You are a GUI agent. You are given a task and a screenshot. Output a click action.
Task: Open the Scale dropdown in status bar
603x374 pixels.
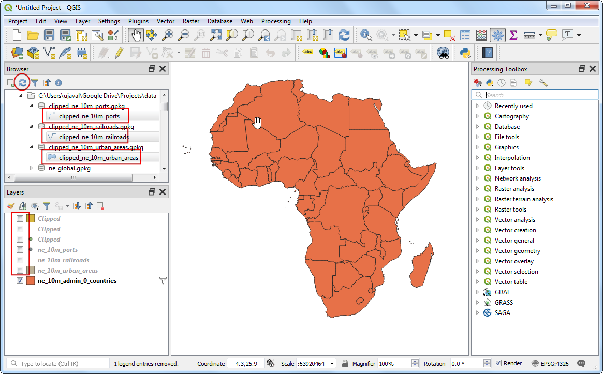[x=331, y=364]
